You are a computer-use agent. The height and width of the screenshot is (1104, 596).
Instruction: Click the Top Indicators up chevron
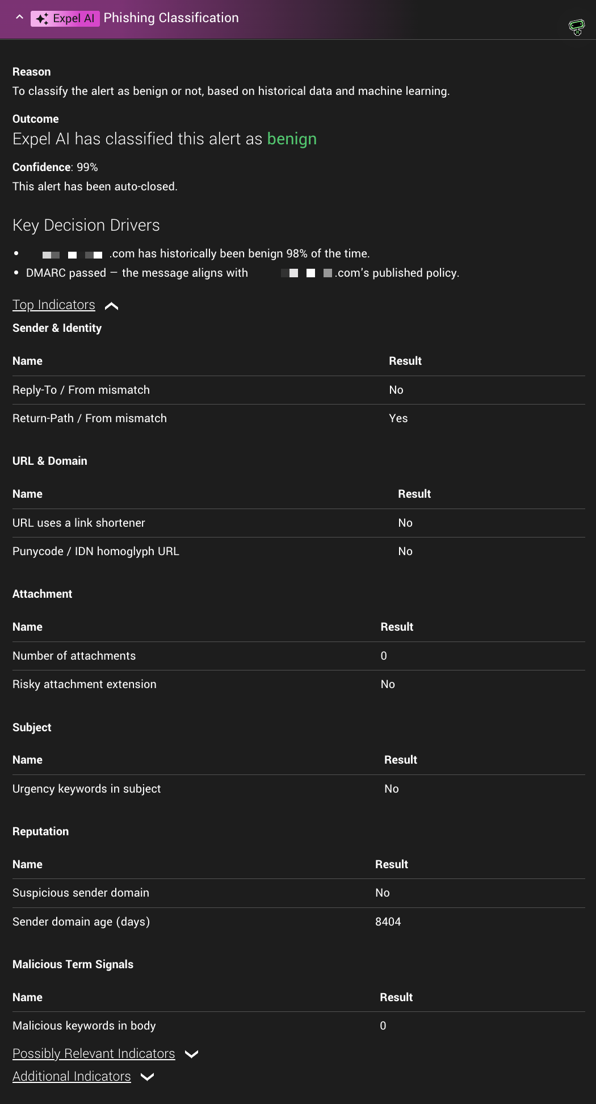click(112, 306)
